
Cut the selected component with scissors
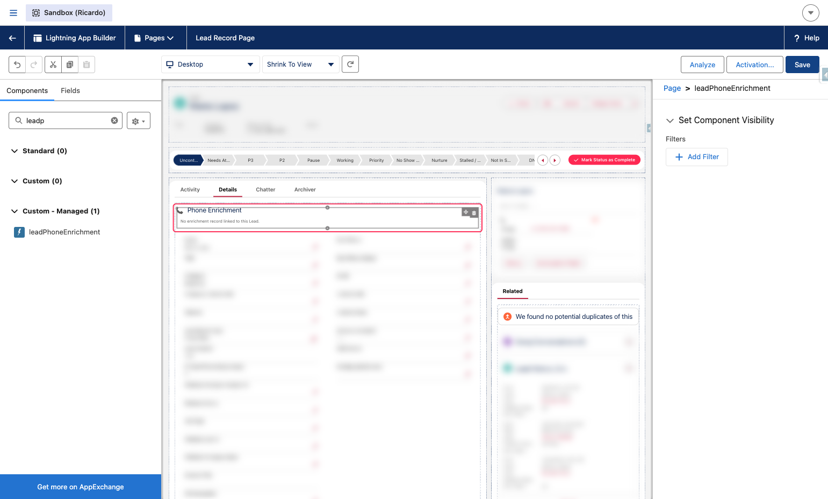pos(53,65)
